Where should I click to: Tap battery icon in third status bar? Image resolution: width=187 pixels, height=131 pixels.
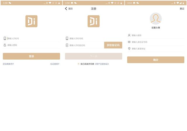pyautogui.click(x=183, y=3)
